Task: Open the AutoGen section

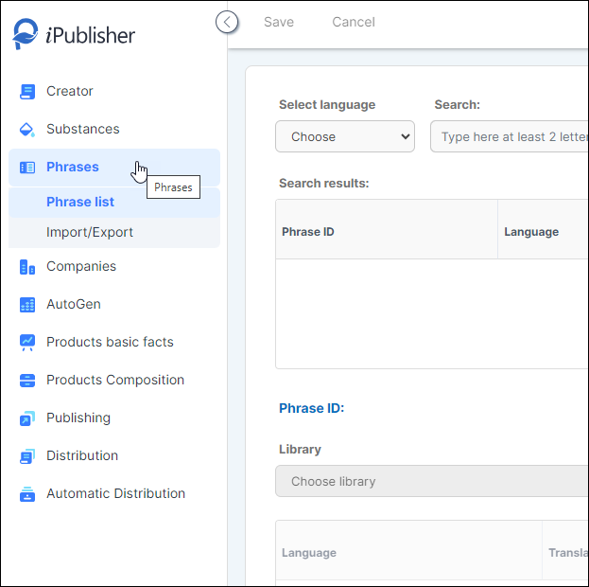Action: [114, 305]
